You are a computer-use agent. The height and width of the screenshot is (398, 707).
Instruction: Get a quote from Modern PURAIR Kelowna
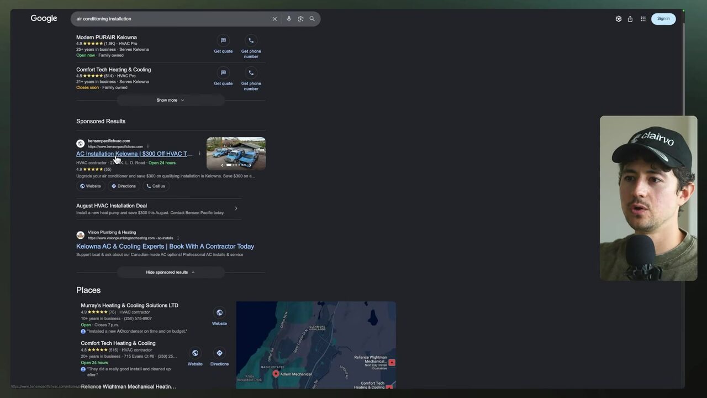223,45
